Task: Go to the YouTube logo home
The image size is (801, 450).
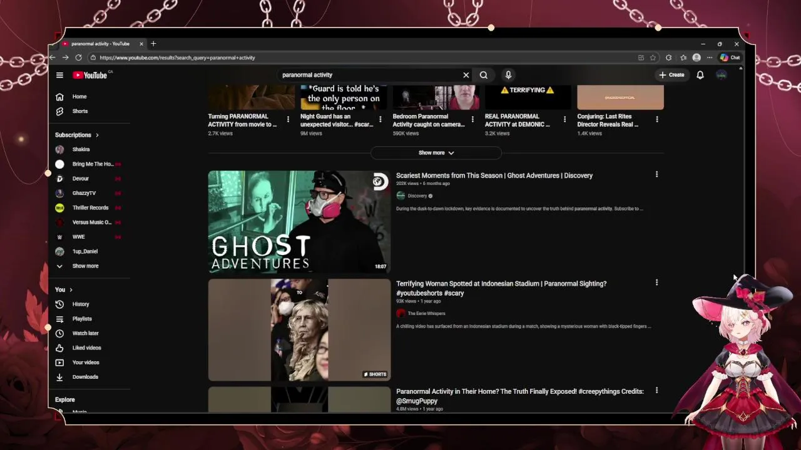Action: coord(91,75)
